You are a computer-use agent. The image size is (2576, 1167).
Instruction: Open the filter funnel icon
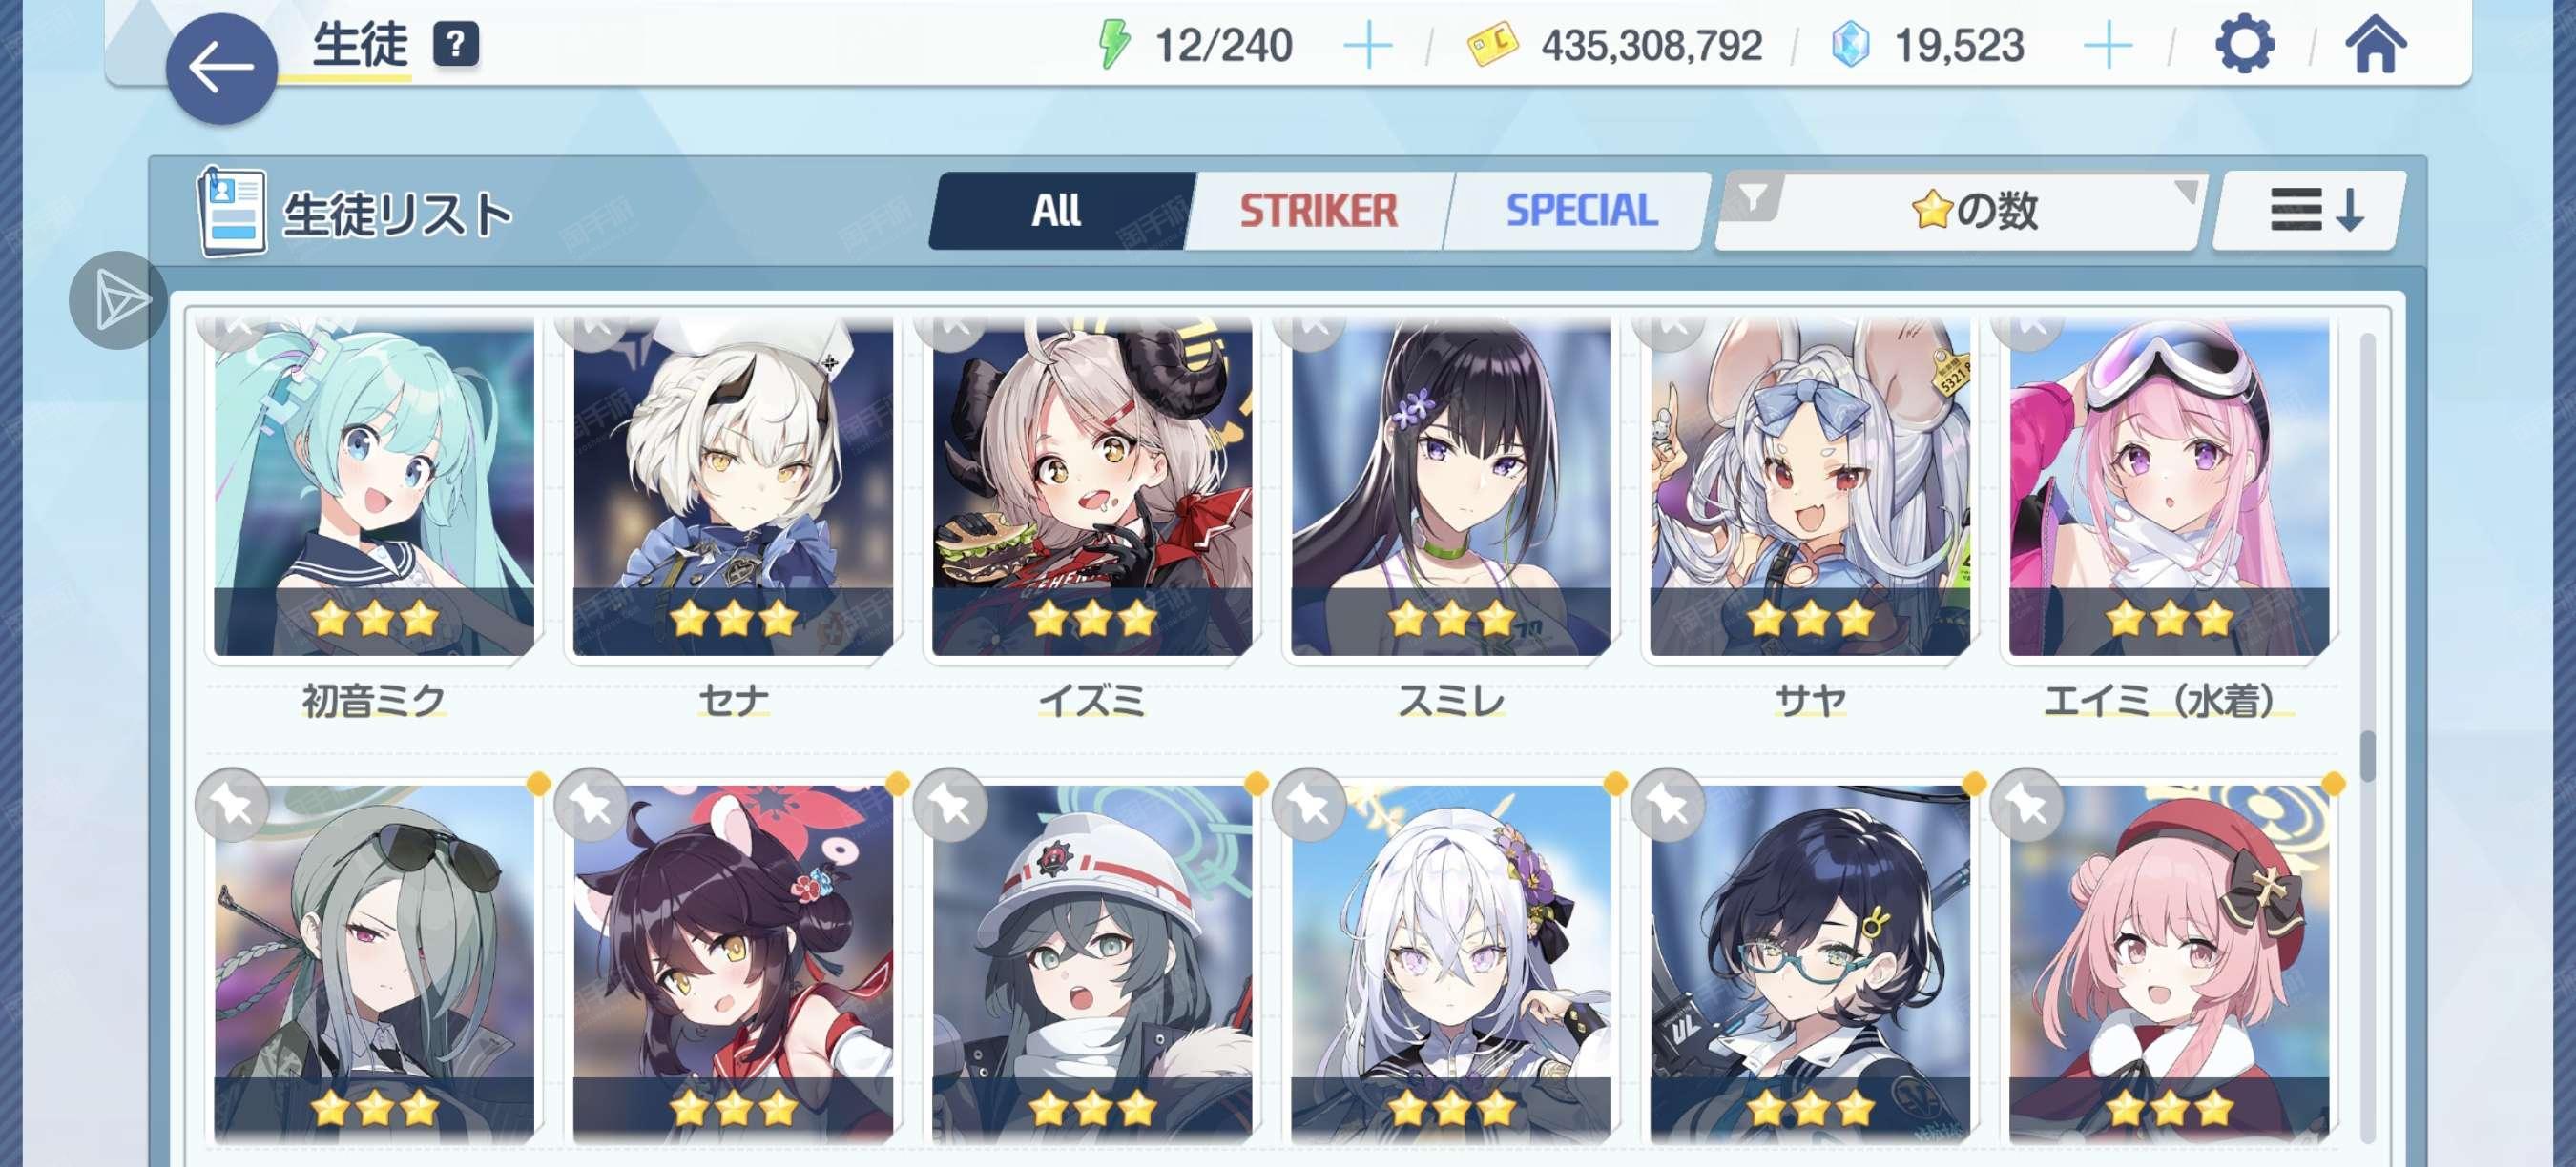coord(1753,199)
